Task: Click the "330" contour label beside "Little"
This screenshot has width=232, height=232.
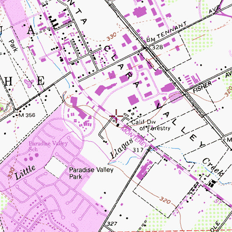Action: (x=11, y=173)
